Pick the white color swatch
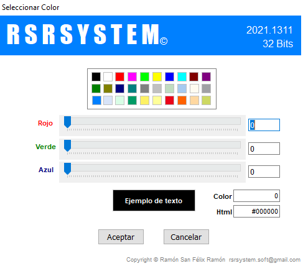This screenshot has width=303, height=266. pyautogui.click(x=108, y=76)
